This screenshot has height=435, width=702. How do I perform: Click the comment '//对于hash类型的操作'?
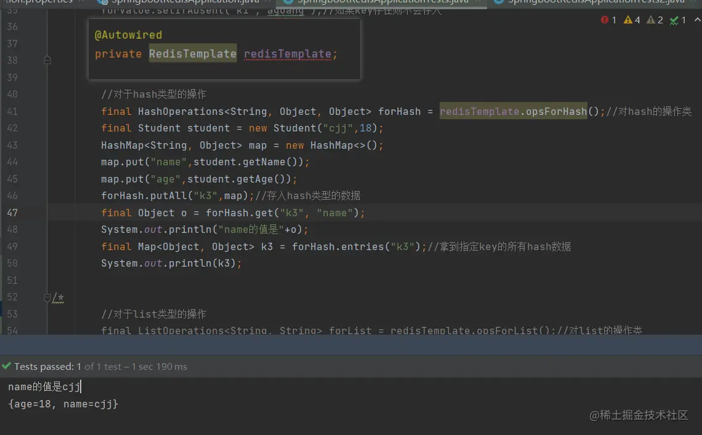point(153,94)
